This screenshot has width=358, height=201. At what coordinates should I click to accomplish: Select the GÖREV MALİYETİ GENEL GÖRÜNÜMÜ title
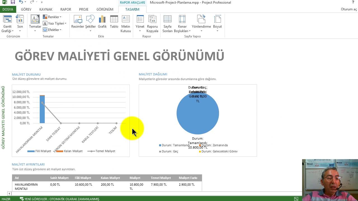[x=119, y=56]
